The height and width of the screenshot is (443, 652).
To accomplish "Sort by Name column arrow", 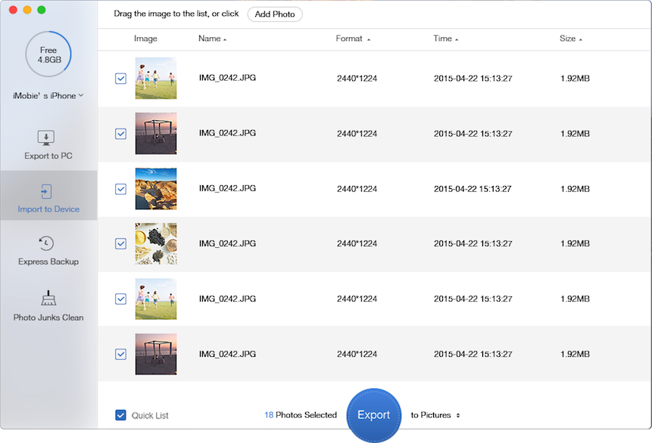I will [225, 39].
